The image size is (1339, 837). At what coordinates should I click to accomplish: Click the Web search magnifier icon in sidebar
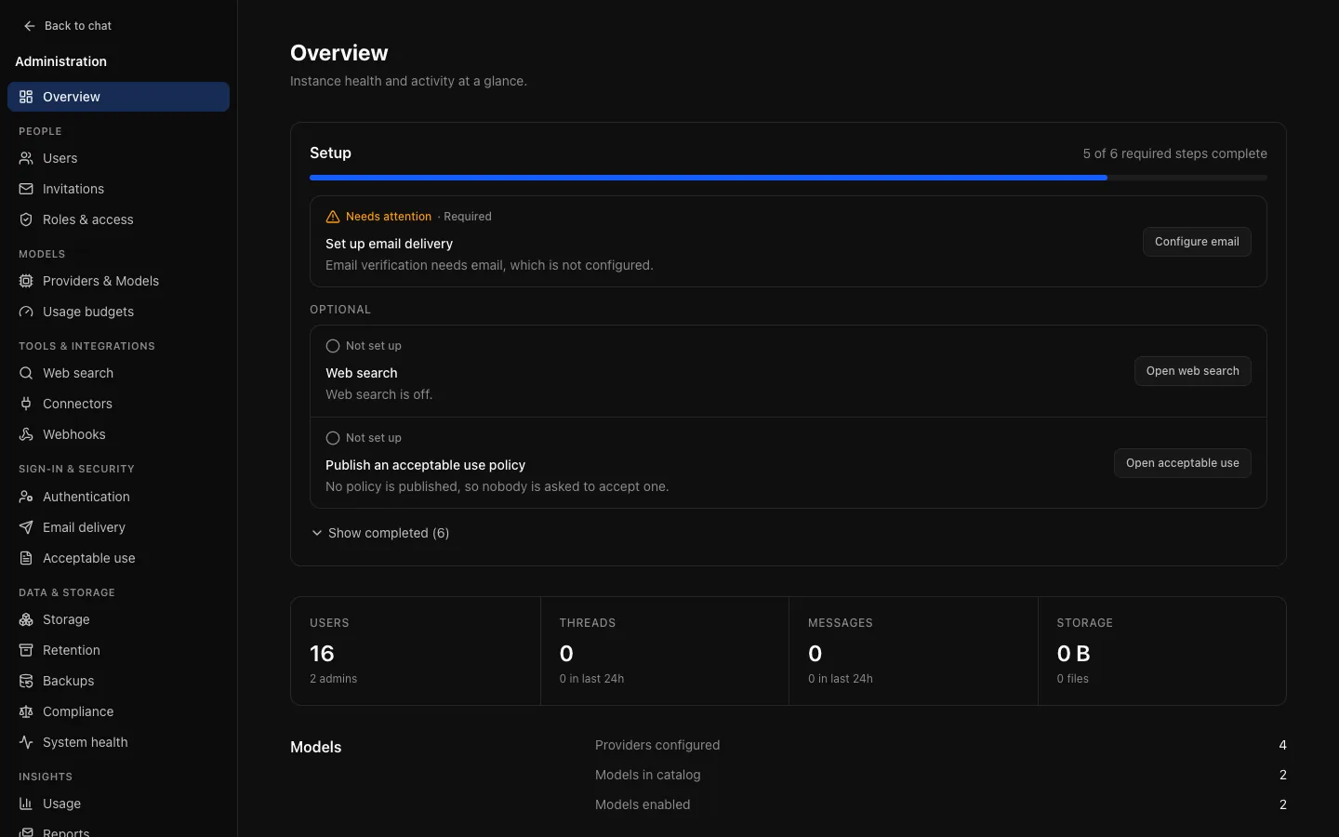point(26,373)
